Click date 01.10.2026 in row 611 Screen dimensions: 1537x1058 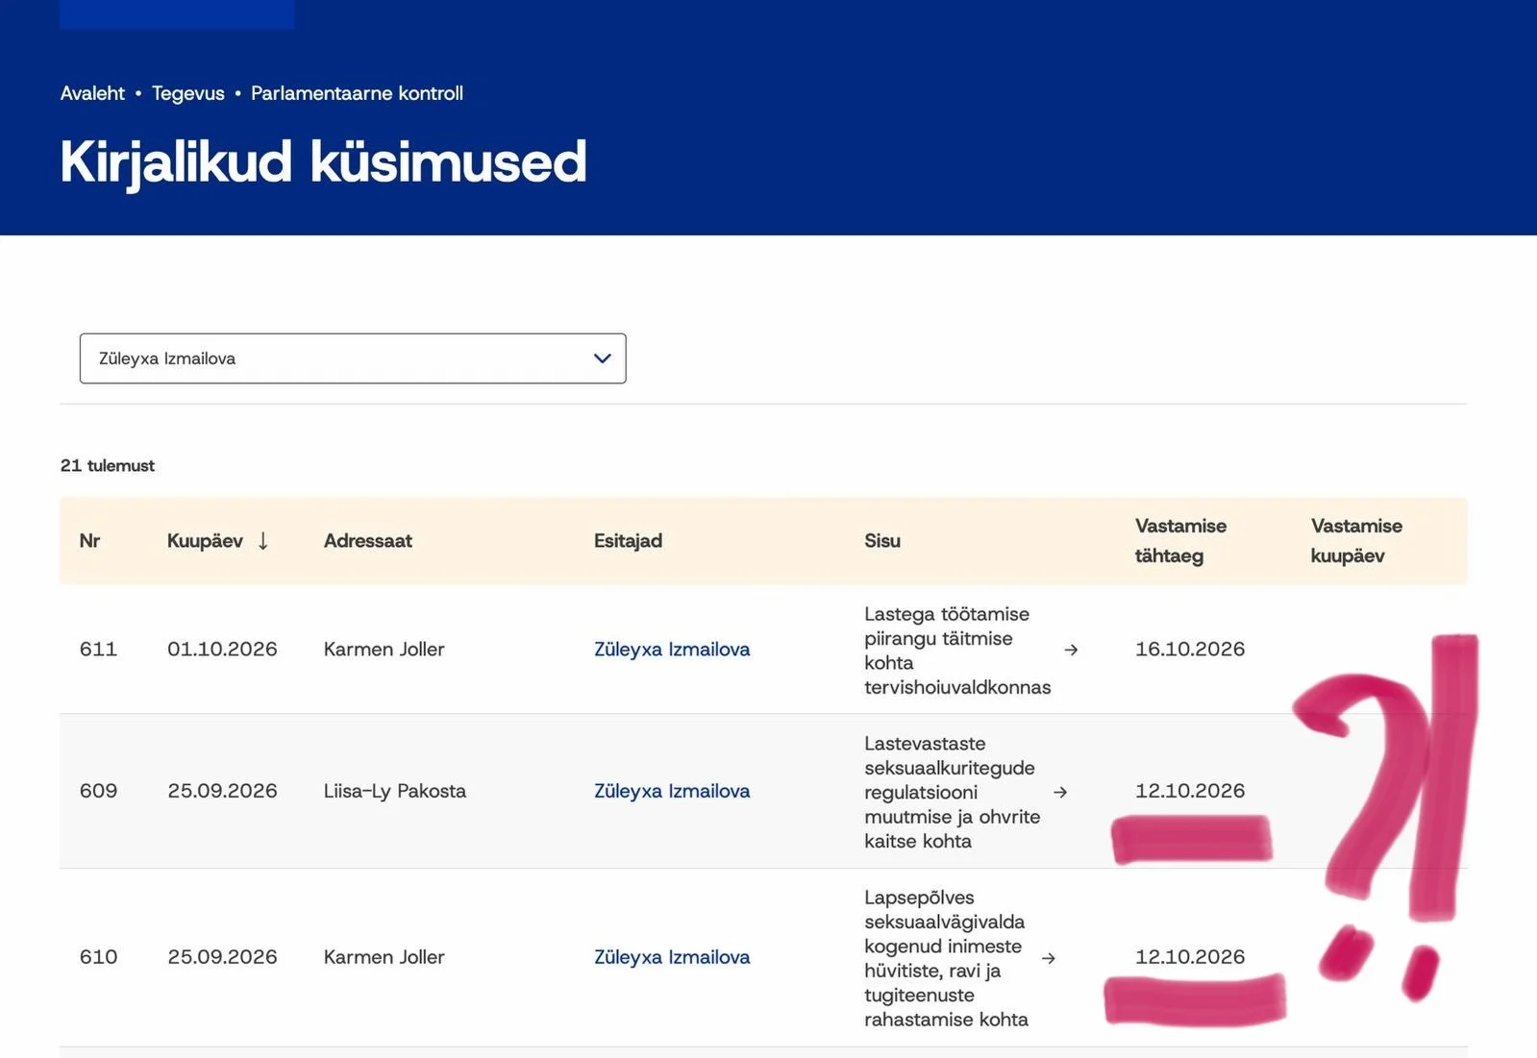coord(222,650)
